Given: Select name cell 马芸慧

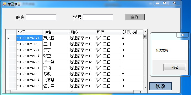Looking at the screenshot, I should click(x=56, y=80).
